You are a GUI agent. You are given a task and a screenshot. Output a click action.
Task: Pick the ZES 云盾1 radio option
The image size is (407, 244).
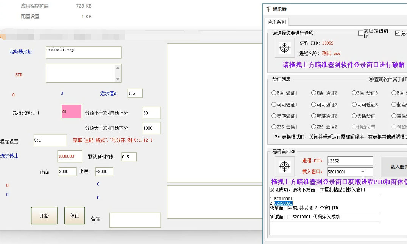(x=274, y=127)
